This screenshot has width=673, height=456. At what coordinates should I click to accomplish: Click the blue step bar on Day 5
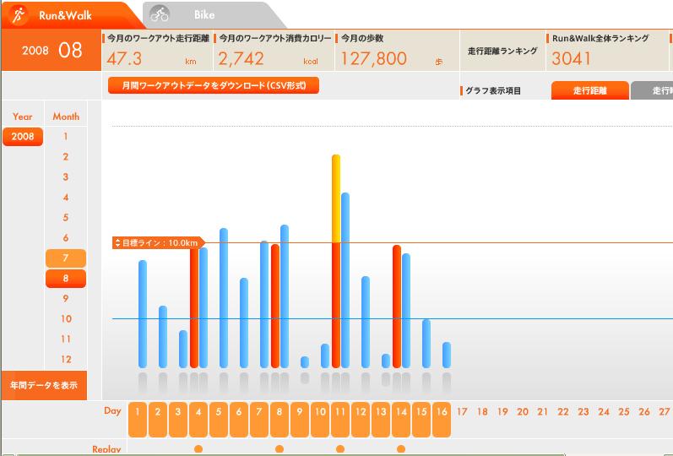pos(224,298)
